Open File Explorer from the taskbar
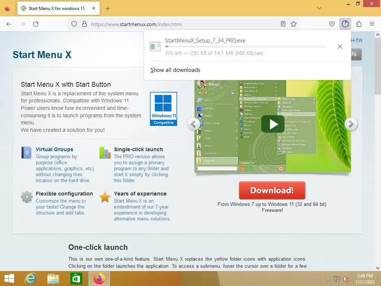Image resolution: width=381 pixels, height=286 pixels. (x=53, y=279)
